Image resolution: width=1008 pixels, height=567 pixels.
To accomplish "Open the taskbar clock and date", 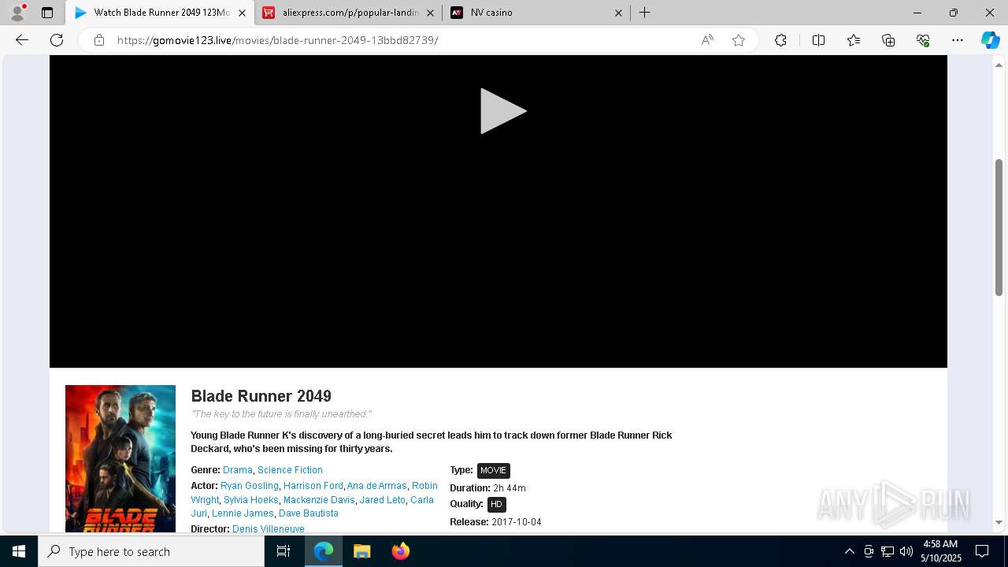I will pos(940,551).
